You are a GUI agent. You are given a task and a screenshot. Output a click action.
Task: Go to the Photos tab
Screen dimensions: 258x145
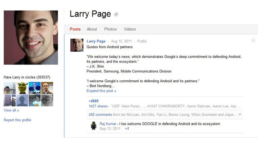110,29
